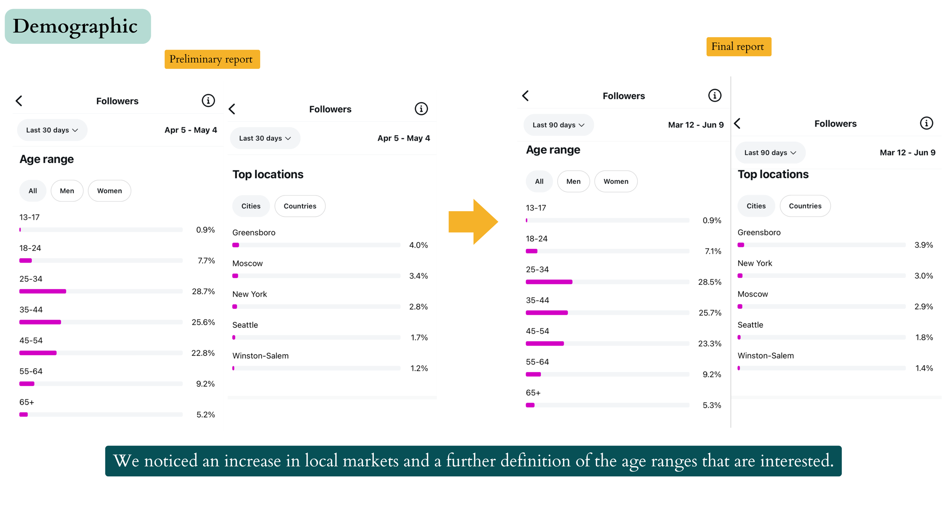
Task: Select Men filter in preliminary Age range
Action: (x=67, y=191)
